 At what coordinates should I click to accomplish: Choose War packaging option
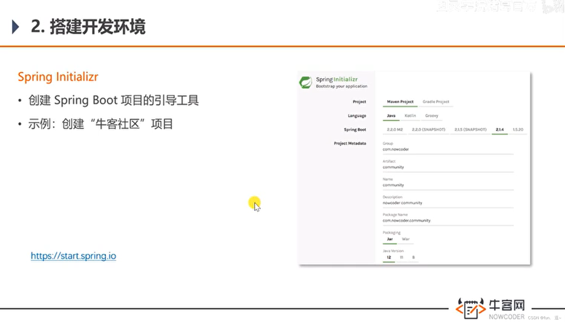point(406,239)
